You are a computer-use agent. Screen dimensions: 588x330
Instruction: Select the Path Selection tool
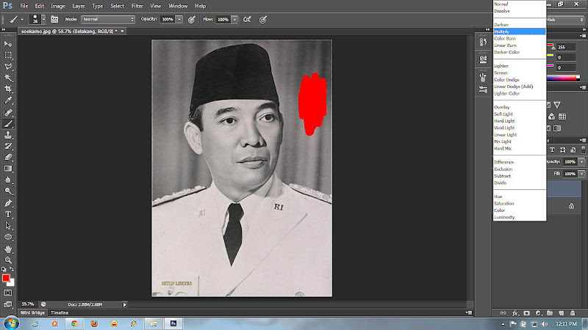(x=8, y=226)
